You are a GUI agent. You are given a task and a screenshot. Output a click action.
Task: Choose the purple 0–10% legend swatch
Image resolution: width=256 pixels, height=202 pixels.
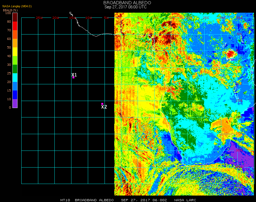(15, 103)
